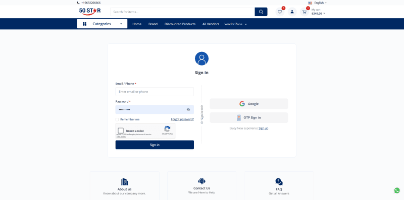Open the shopping cart icon
Viewport: 404px width, 200px height.
click(x=305, y=12)
